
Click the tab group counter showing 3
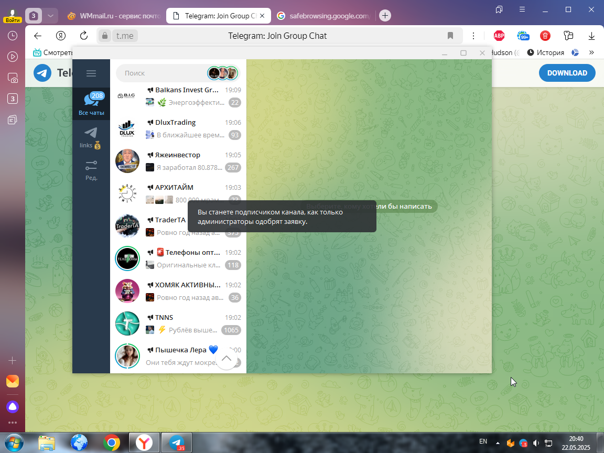[34, 16]
